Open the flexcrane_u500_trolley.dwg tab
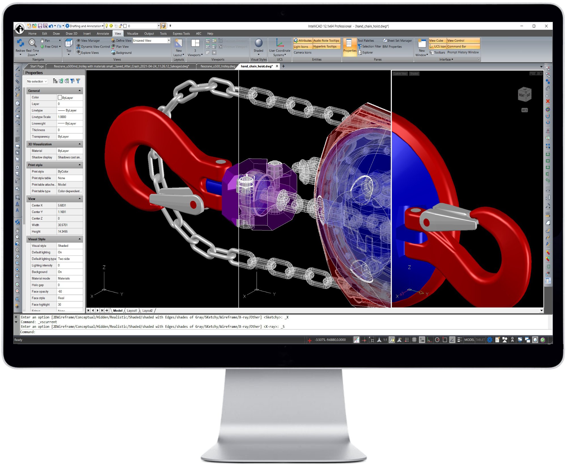Screen dimensions: 567x470 [x=217, y=66]
